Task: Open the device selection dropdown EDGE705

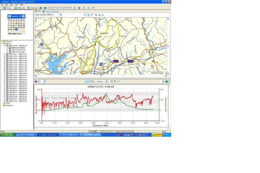Action: click(74, 8)
